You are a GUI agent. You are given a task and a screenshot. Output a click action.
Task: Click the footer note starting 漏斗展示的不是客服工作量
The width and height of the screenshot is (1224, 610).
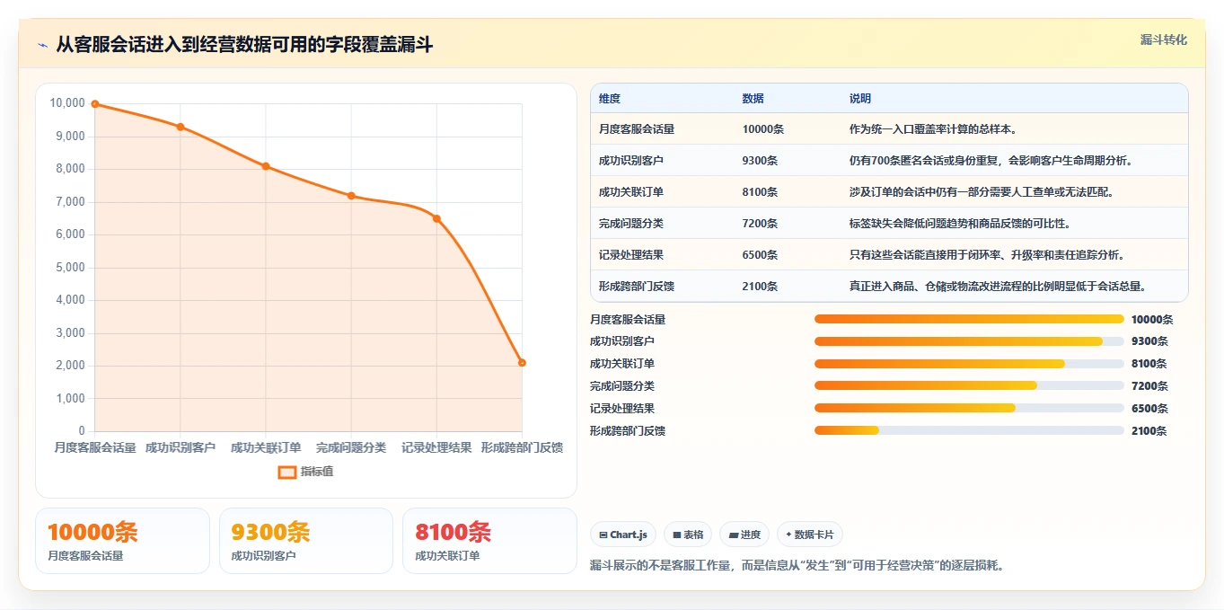(x=796, y=566)
